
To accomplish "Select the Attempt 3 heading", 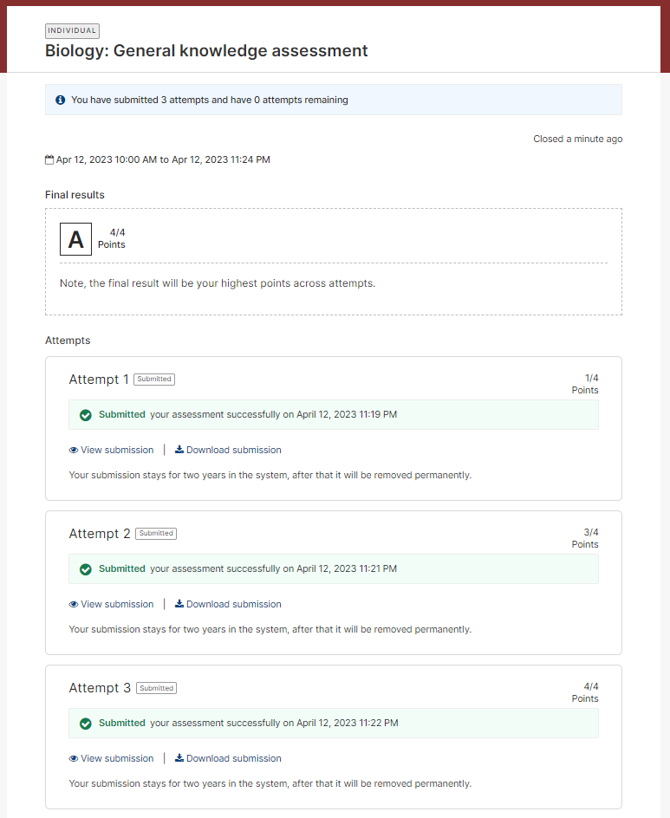I will point(100,688).
